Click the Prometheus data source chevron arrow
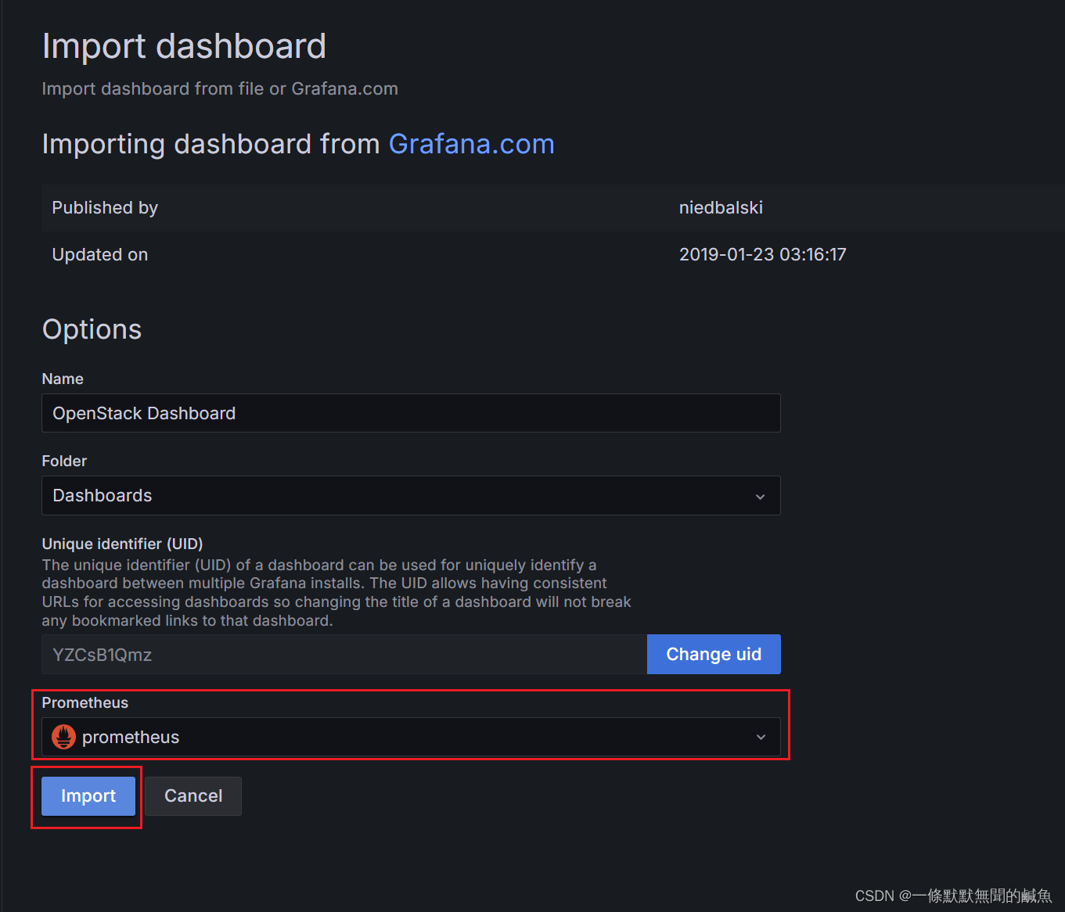 pos(761,738)
